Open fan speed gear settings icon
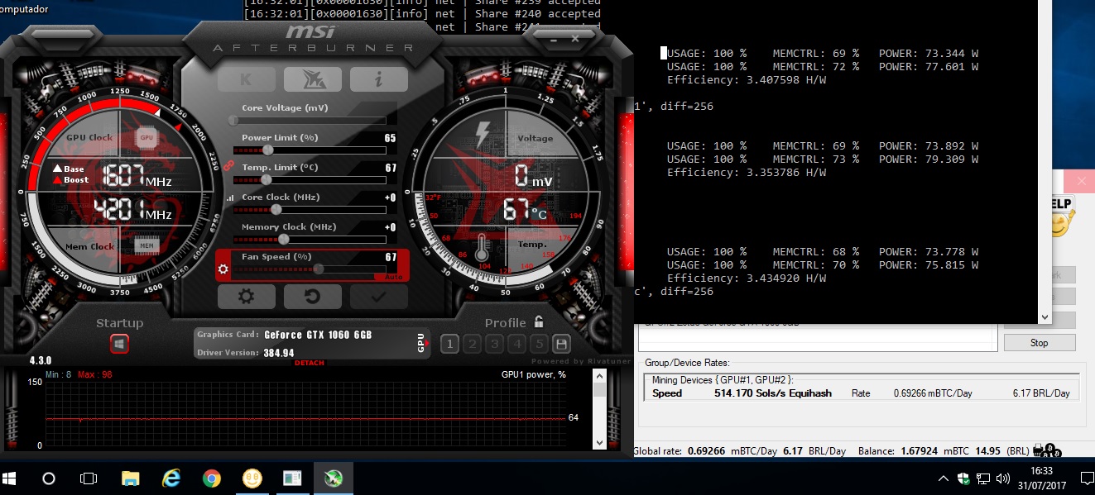Viewport: 1095px width, 495px height. (x=223, y=269)
